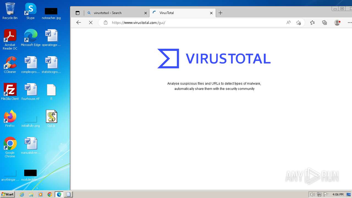Add this page to favorites
This screenshot has width=352, height=198.
pyautogui.click(x=299, y=23)
